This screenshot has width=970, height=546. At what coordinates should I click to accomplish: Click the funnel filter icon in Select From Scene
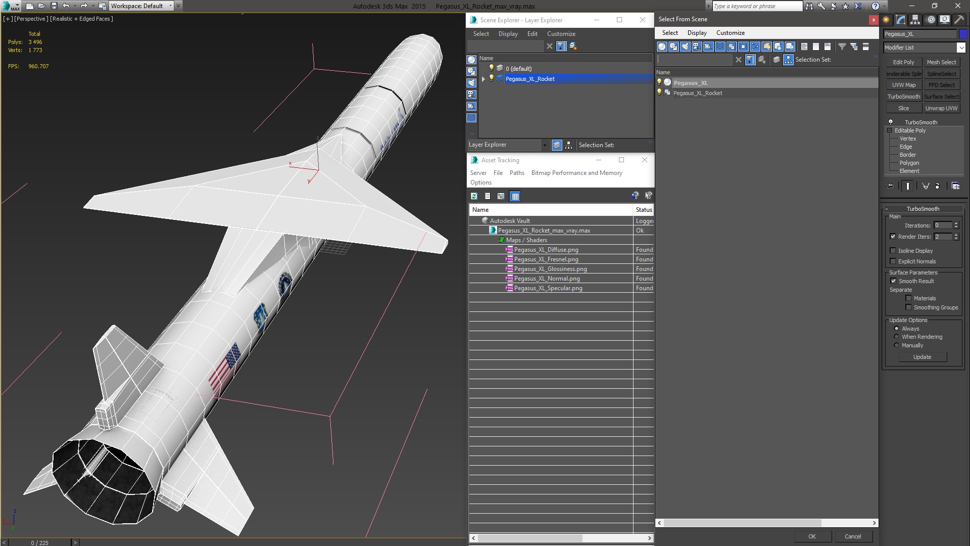842,47
